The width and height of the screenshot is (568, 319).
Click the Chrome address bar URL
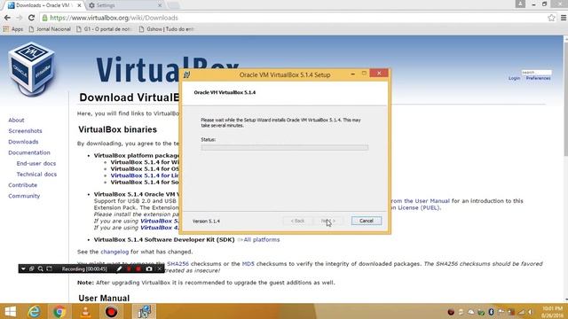coord(114,18)
